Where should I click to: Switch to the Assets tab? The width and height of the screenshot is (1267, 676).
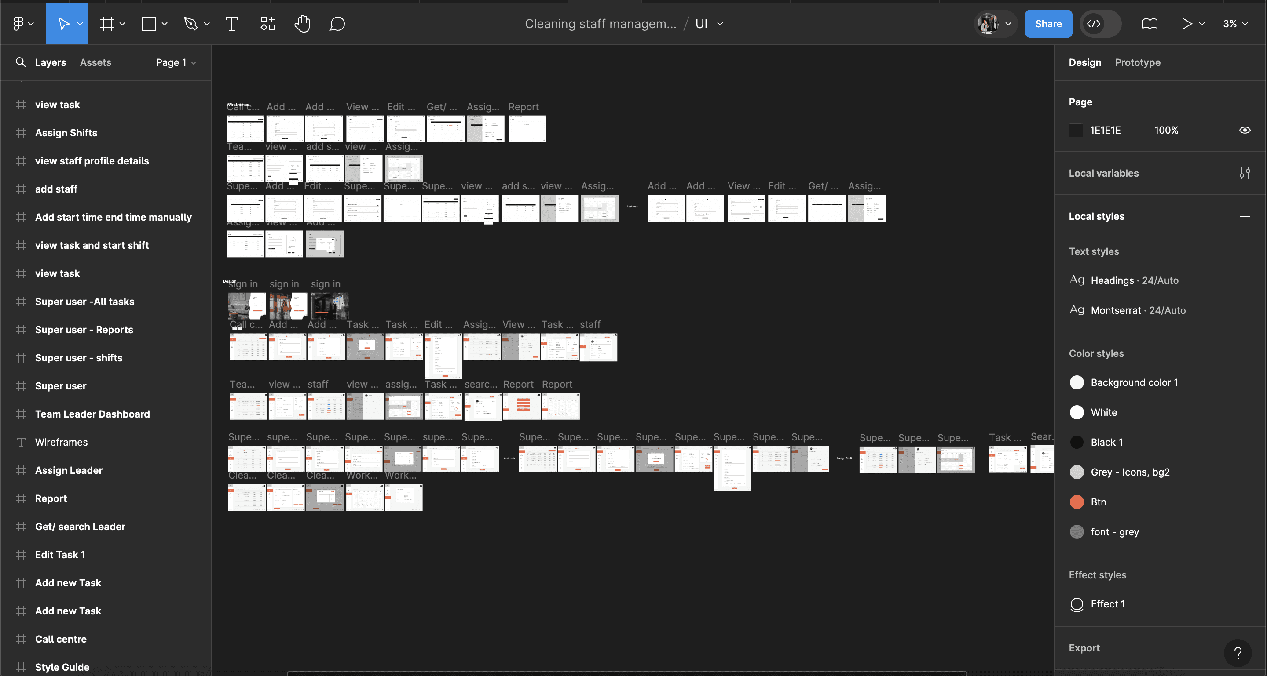coord(95,62)
